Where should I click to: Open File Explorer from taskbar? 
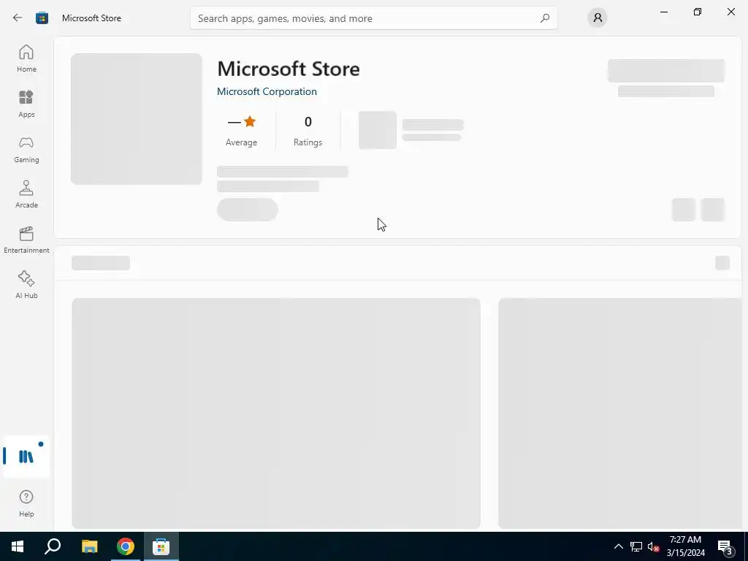(x=89, y=546)
